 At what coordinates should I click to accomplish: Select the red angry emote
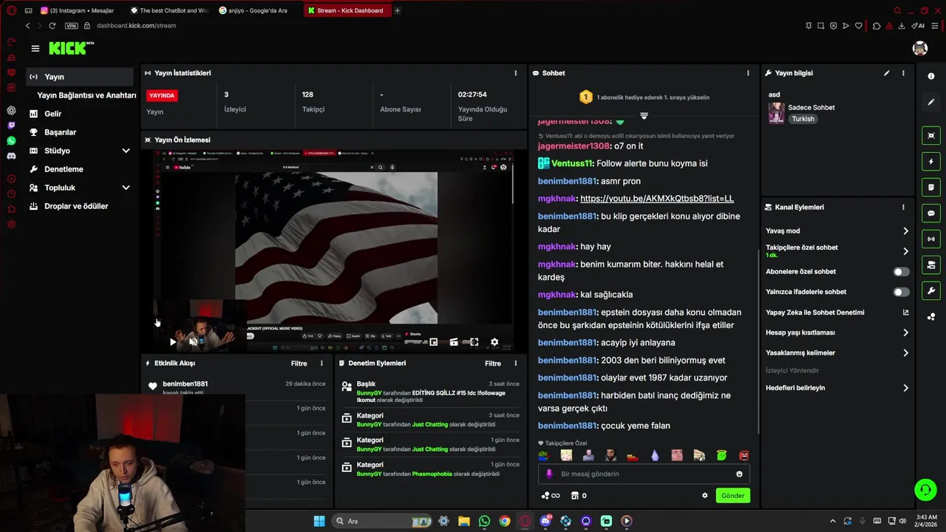point(744,456)
